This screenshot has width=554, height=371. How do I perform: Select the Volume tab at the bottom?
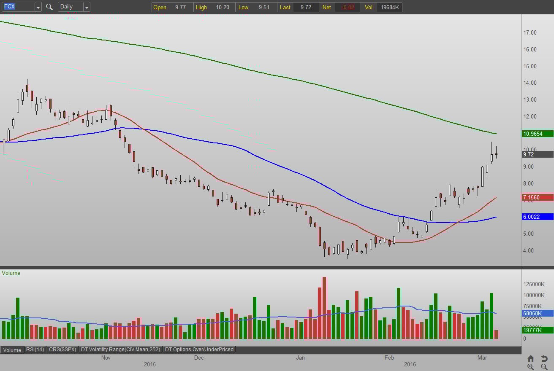[x=12, y=350]
